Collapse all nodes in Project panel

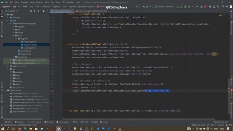[x=39, y=11]
